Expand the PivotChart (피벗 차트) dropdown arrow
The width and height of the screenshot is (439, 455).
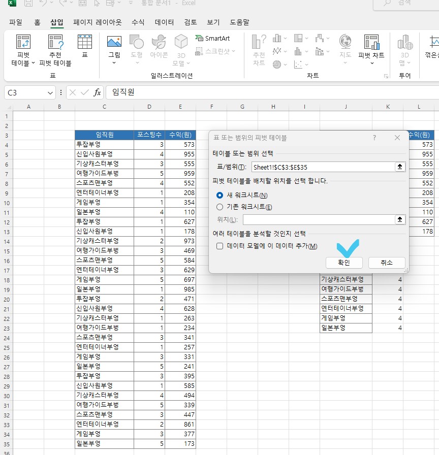372,63
